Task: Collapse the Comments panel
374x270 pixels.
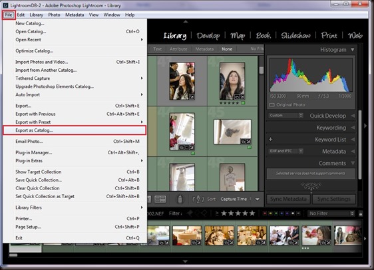Action: pyautogui.click(x=353, y=163)
